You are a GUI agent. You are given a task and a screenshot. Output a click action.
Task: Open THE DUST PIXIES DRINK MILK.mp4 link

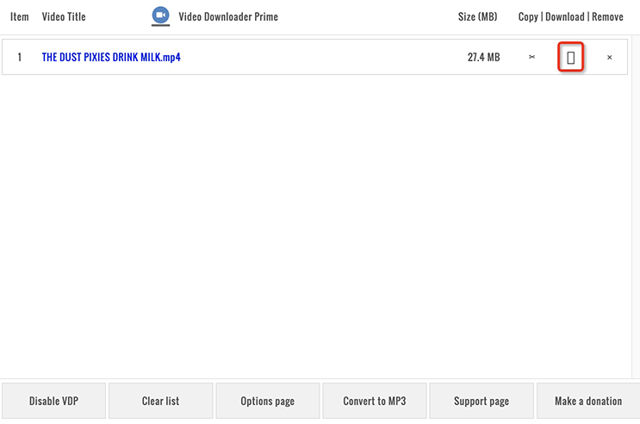pyautogui.click(x=111, y=57)
